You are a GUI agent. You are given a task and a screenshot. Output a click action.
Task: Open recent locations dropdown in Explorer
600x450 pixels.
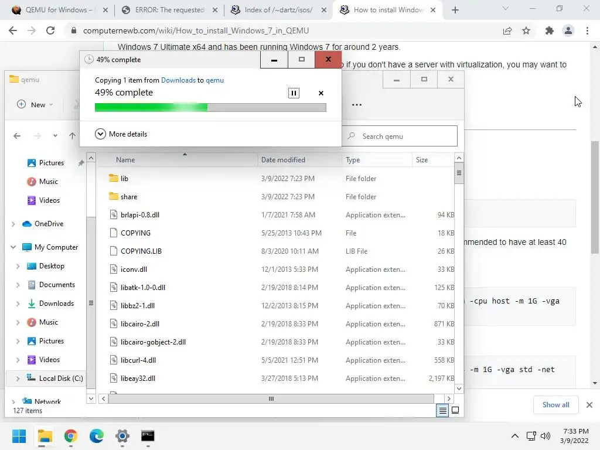56,136
